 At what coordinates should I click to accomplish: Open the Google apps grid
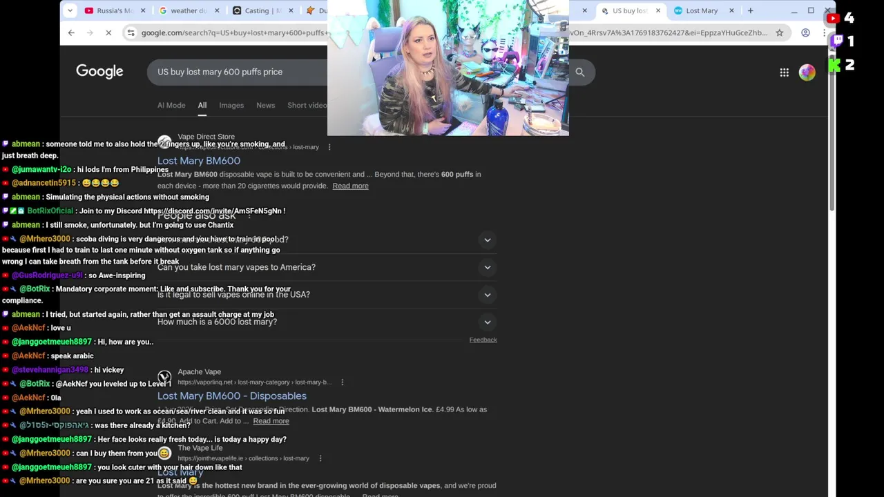785,72
